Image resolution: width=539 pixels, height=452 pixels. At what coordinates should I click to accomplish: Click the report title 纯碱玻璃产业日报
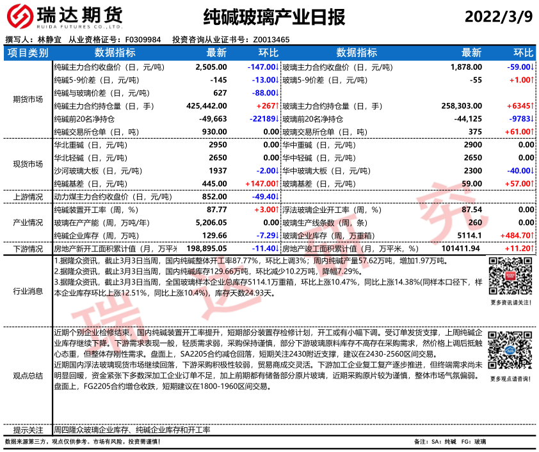[265, 17]
